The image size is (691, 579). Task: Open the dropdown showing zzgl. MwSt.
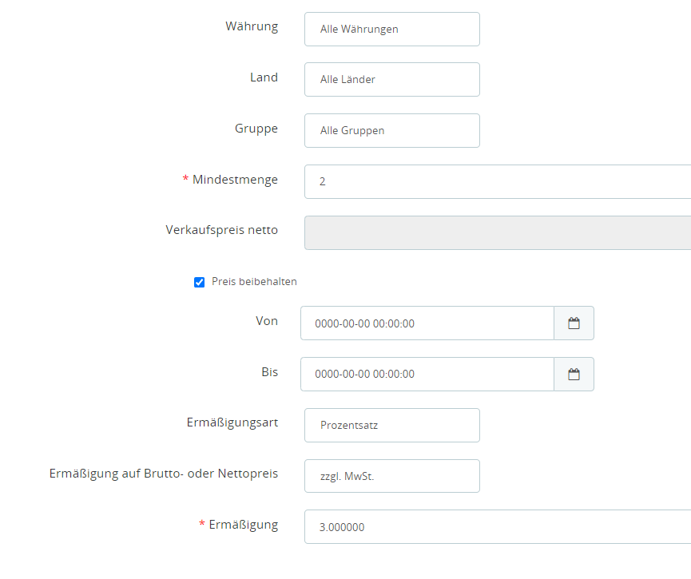tap(391, 477)
